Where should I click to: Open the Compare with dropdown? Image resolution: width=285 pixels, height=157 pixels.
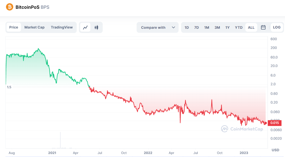coord(158,27)
